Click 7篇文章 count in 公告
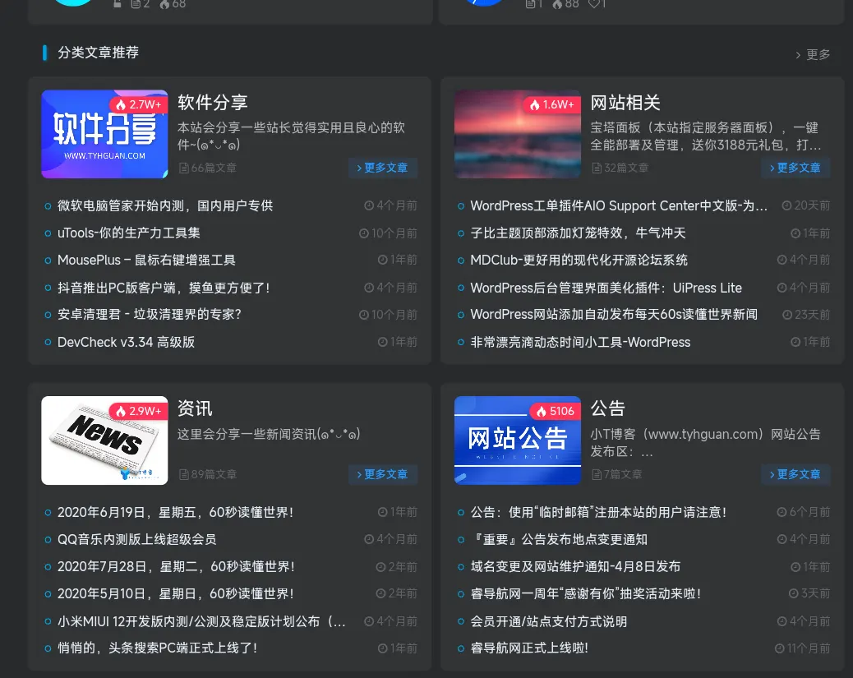Image resolution: width=853 pixels, height=678 pixels. point(617,474)
